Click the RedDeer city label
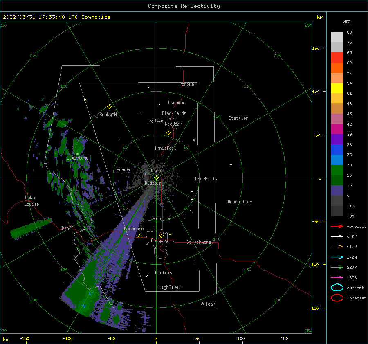Viewport: 368px width, 344px height. [173, 124]
